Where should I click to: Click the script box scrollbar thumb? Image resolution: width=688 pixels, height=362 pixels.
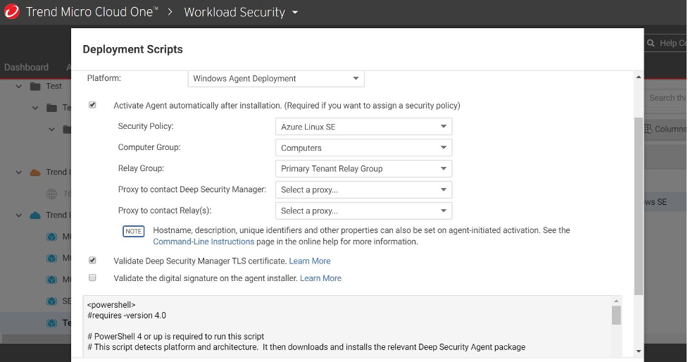pyautogui.click(x=616, y=315)
